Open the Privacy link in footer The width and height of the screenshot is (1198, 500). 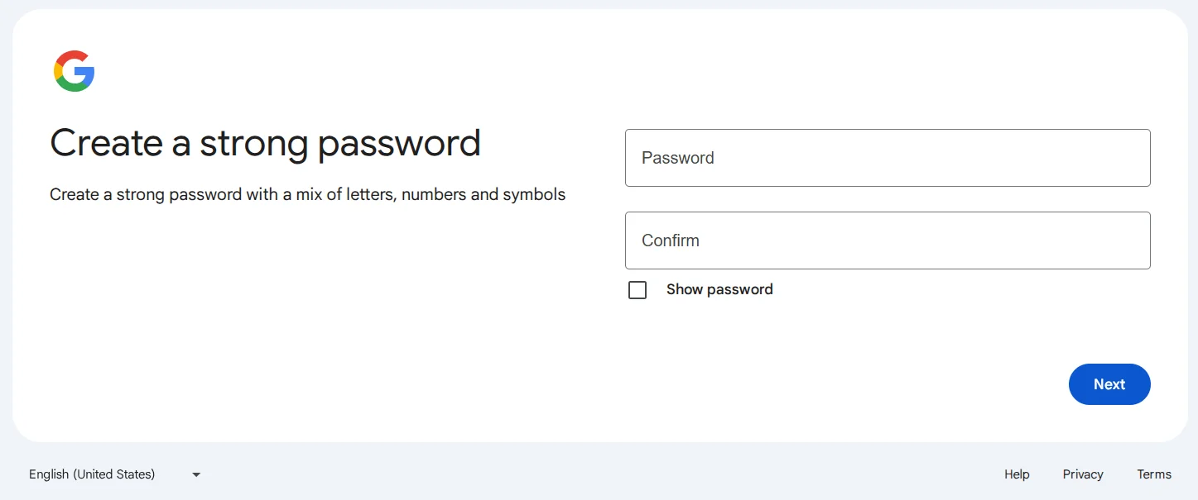coord(1083,474)
